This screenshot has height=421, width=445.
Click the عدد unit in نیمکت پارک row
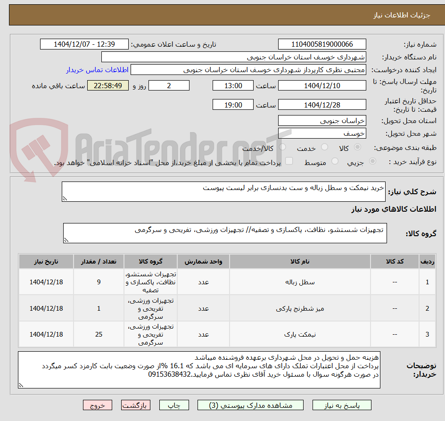pyautogui.click(x=203, y=334)
